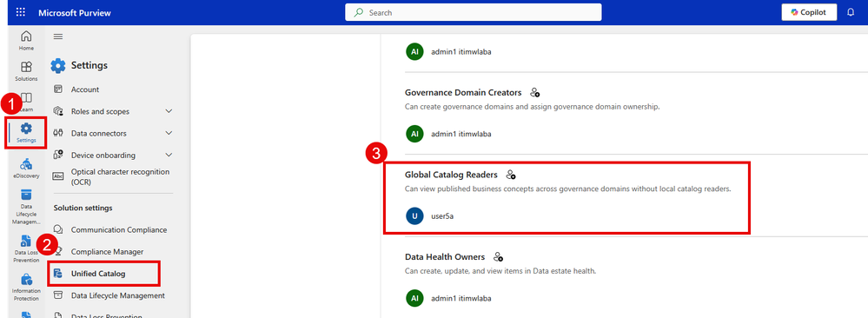This screenshot has width=868, height=318.
Task: Add user to Global Catalog Readers
Action: (x=510, y=175)
